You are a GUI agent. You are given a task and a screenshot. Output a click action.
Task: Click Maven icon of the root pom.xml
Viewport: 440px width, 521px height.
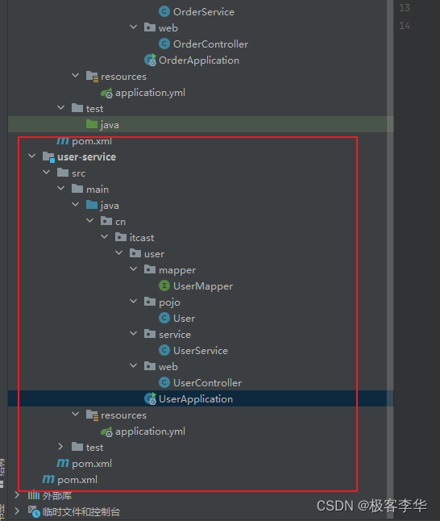[x=48, y=479]
